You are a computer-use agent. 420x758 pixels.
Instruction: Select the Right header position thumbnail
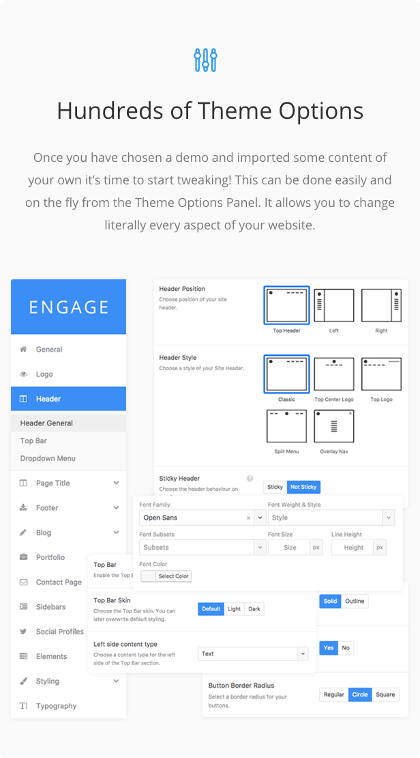point(381,305)
